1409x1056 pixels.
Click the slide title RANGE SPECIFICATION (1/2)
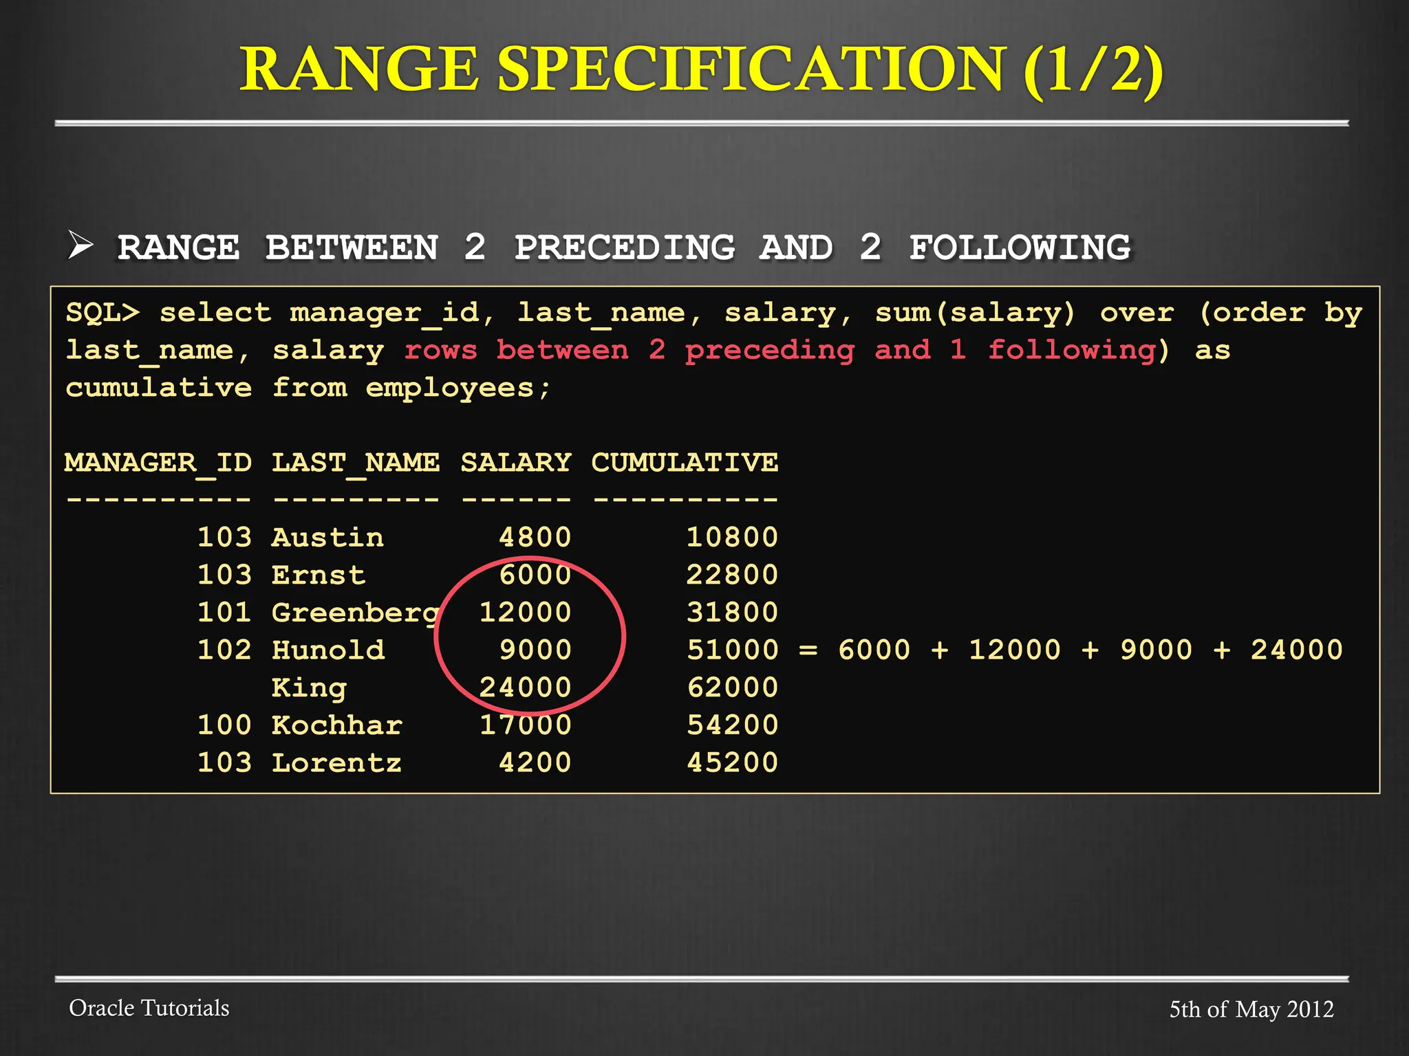(x=701, y=70)
